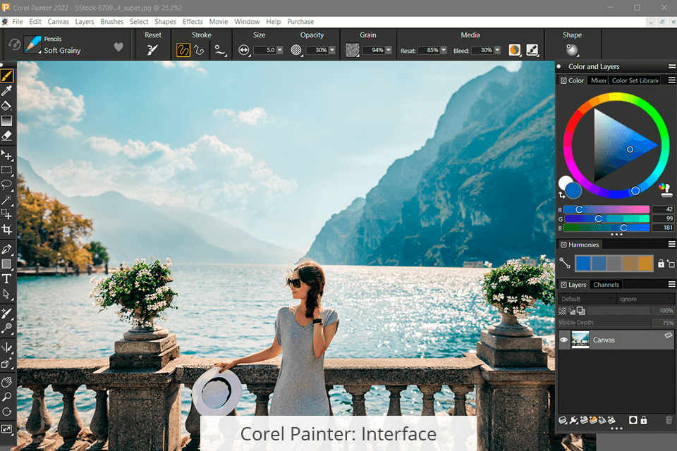Select the Eraser tool
Screen dimensions: 677x451
(7, 136)
